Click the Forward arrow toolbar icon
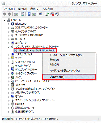Viewport: 101px width, 123px height. [x=9, y=14]
